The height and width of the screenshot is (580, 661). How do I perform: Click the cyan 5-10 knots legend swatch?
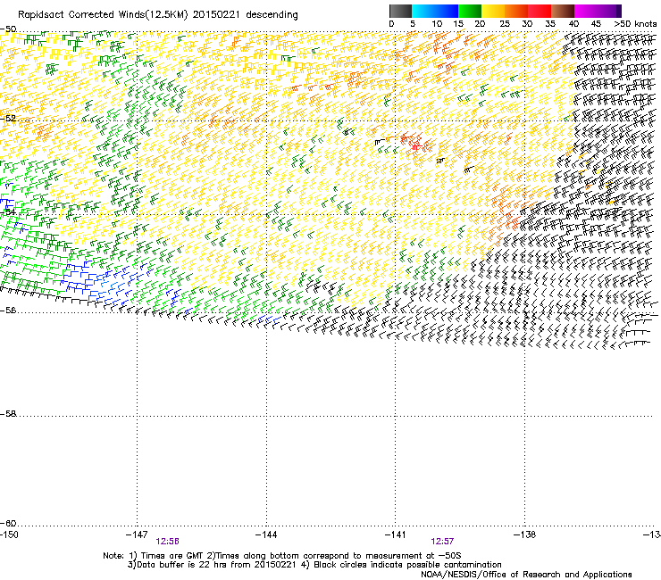423,11
